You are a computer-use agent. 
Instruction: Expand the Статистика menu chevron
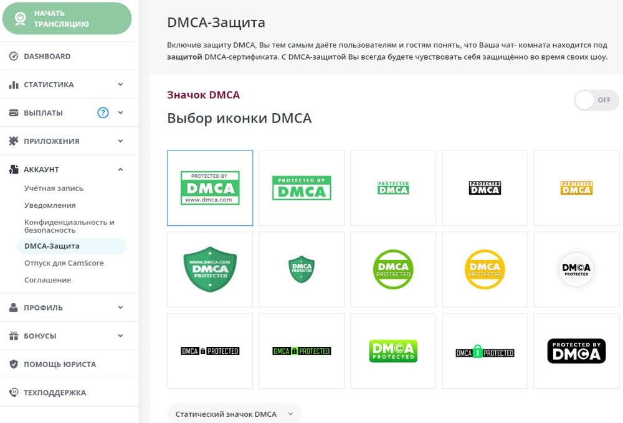120,84
